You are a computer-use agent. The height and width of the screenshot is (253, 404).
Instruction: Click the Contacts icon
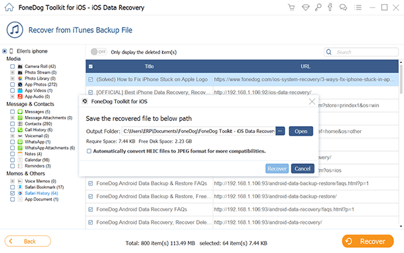20,123
